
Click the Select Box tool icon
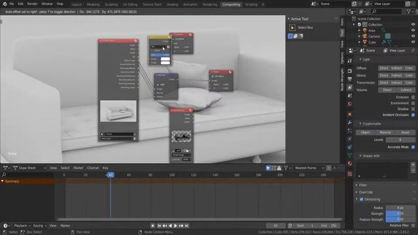[292, 27]
